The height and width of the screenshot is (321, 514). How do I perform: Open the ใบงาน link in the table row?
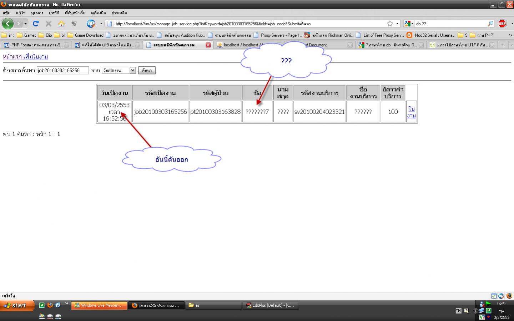click(x=412, y=112)
